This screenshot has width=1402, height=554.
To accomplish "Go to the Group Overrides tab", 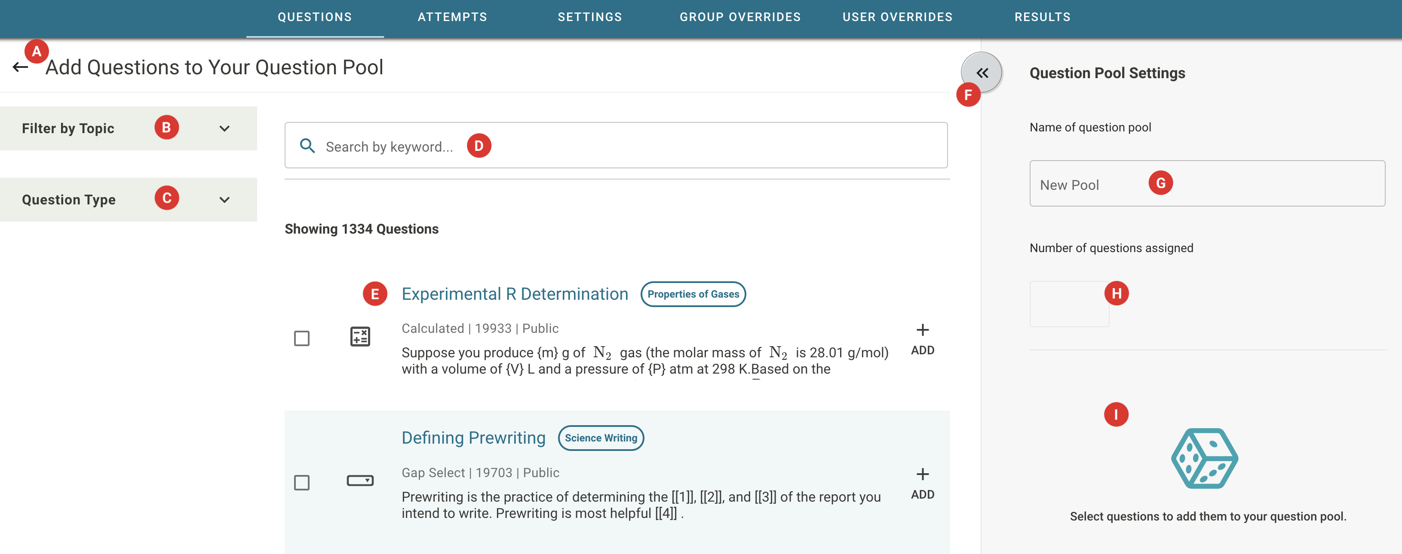I will click(x=739, y=17).
